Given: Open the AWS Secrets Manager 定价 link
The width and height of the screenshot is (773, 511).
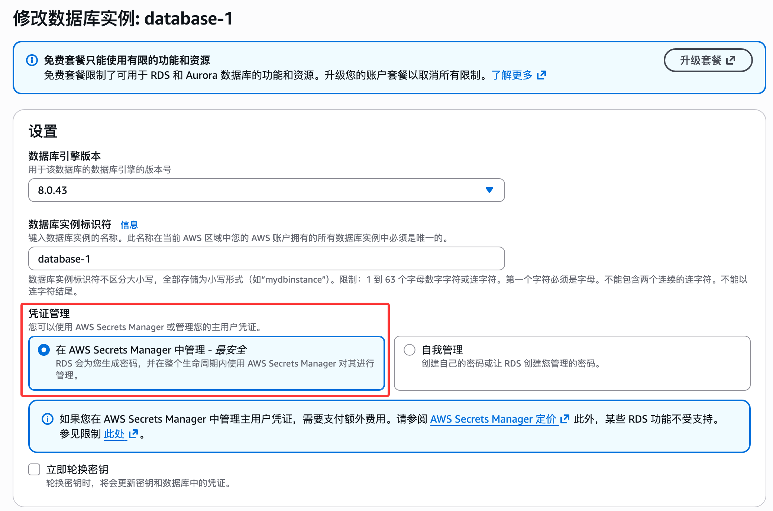Looking at the screenshot, I should point(494,419).
